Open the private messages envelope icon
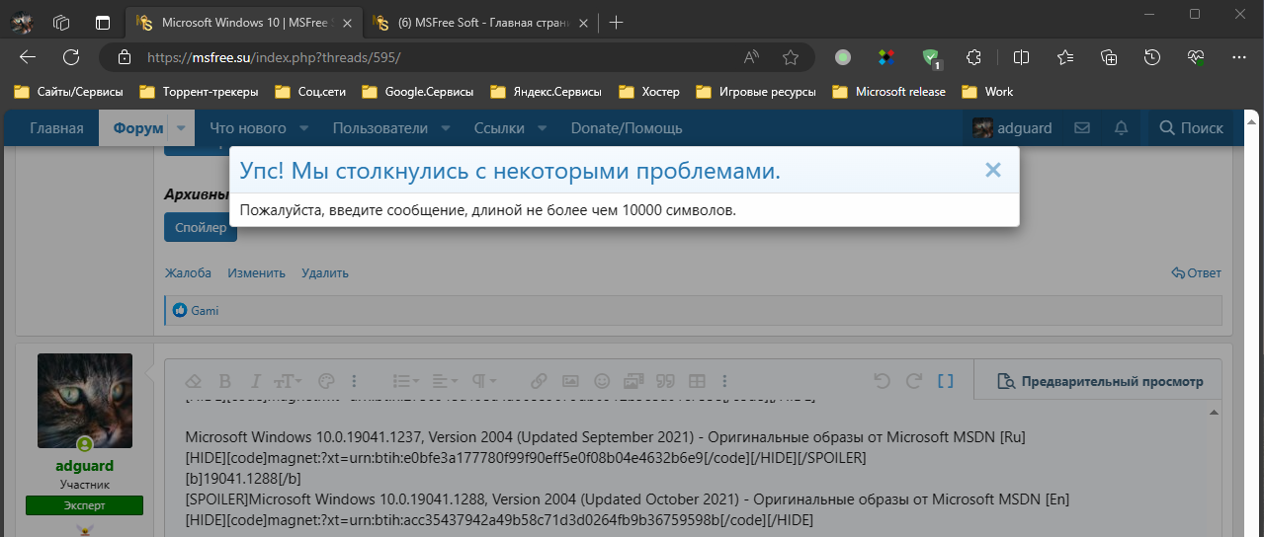Image resolution: width=1264 pixels, height=537 pixels. [x=1082, y=127]
